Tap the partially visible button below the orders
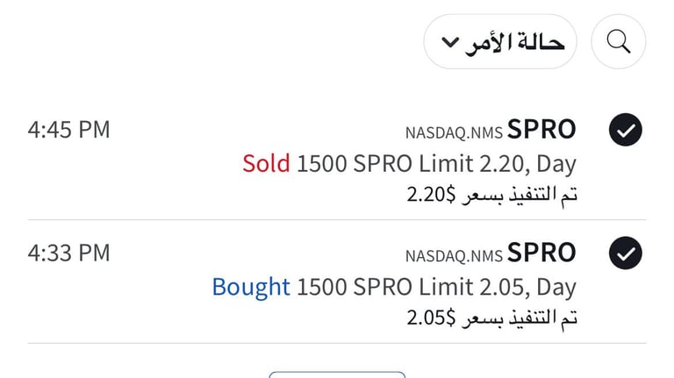 [337, 375]
